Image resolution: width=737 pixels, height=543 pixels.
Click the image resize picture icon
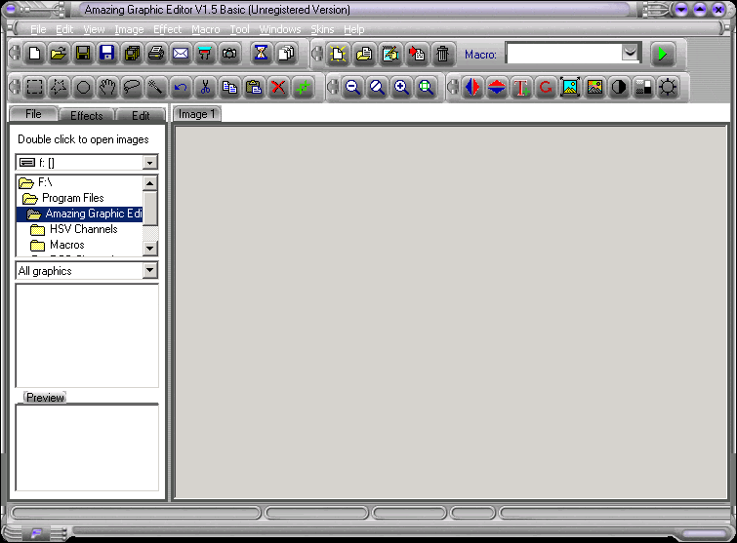pos(570,88)
